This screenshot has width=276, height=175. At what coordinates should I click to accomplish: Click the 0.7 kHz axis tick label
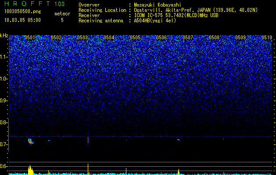coord(4,144)
